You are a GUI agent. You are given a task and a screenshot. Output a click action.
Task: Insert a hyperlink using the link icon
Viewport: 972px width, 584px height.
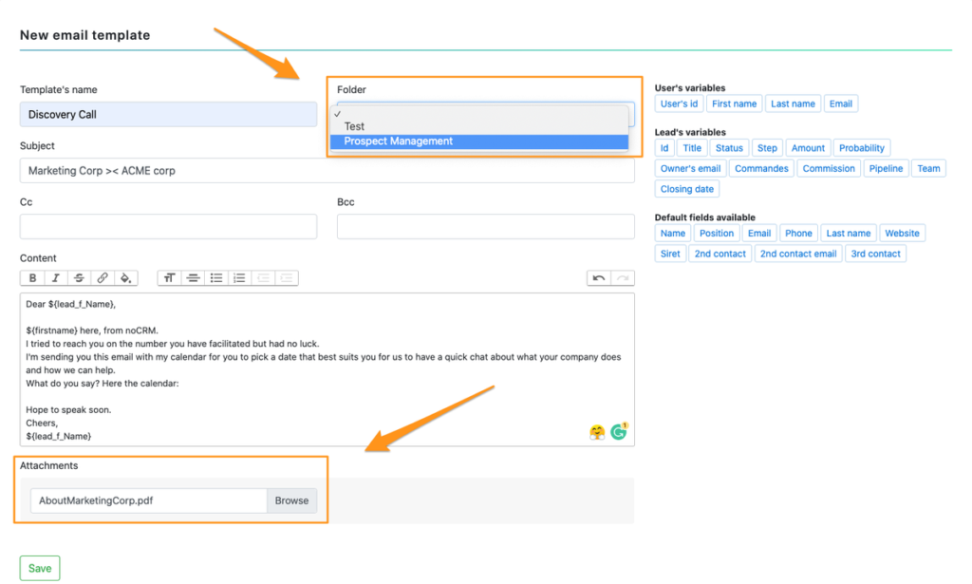coord(103,278)
